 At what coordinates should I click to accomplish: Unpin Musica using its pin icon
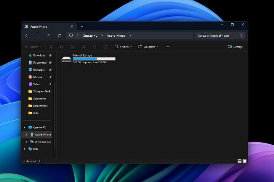click(x=50, y=77)
